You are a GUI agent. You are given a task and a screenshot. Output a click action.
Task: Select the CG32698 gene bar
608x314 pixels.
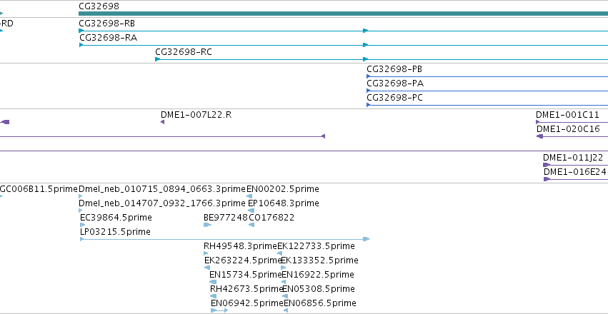343,14
